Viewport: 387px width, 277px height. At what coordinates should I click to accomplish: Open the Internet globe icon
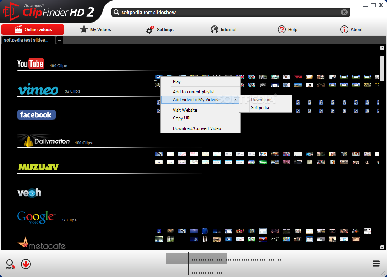pyautogui.click(x=214, y=30)
